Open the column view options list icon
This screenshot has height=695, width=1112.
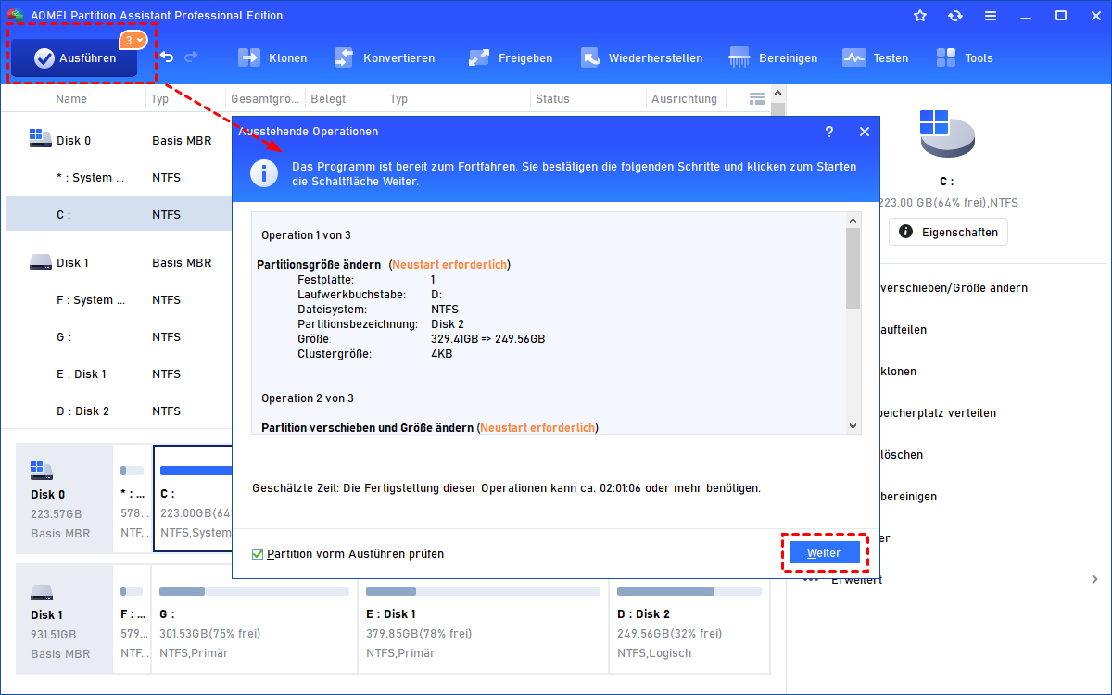[757, 98]
